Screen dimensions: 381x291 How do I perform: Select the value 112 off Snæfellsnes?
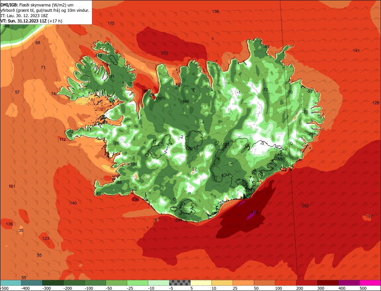pyautogui.click(x=62, y=139)
